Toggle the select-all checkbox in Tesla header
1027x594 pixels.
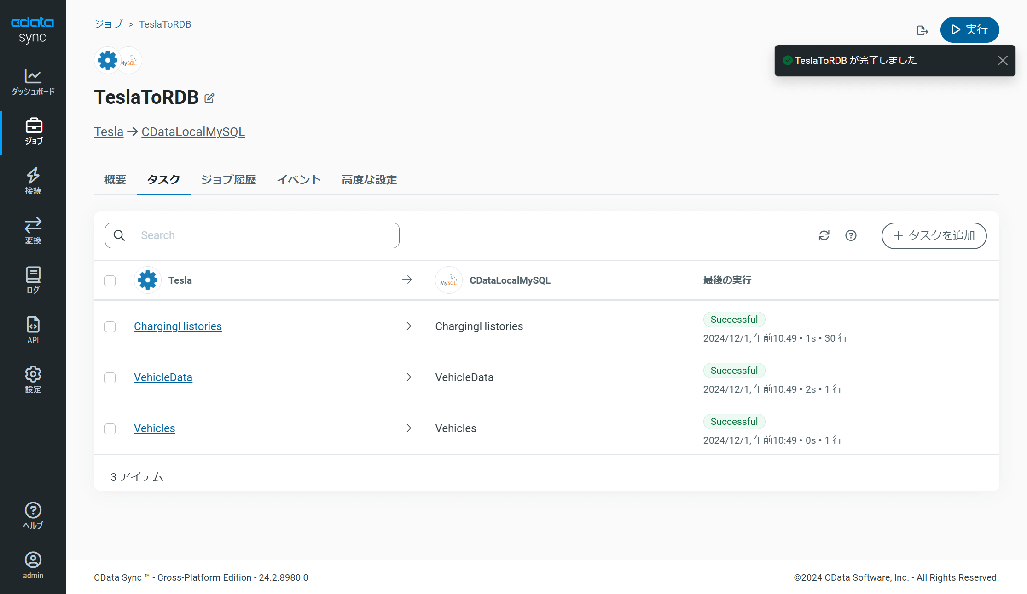click(110, 280)
